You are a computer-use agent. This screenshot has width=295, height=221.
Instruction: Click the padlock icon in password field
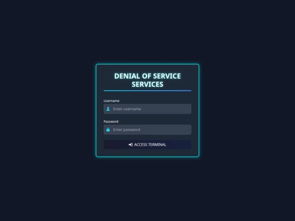tap(108, 129)
